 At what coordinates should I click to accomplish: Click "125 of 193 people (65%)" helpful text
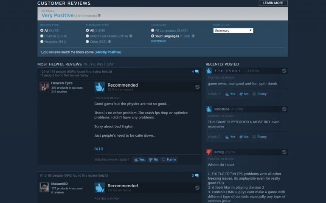pos(76,71)
